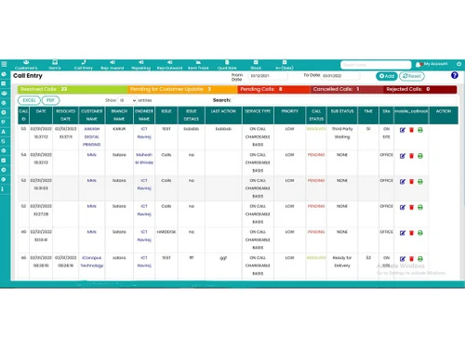Click the Reset button
The image size is (465, 348).
tap(412, 76)
